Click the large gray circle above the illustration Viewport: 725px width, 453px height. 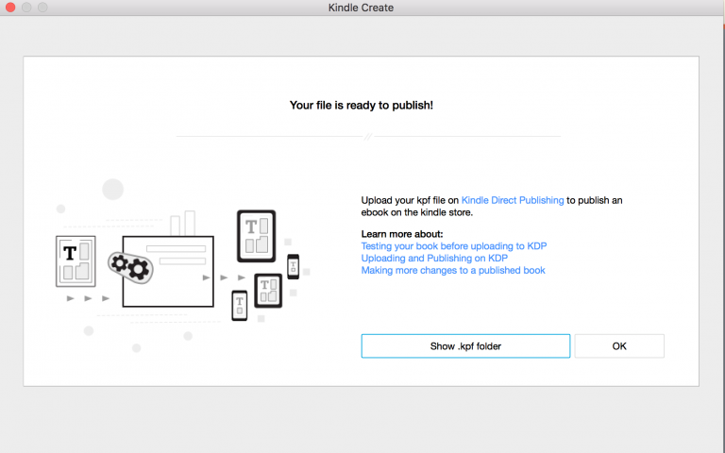113,189
